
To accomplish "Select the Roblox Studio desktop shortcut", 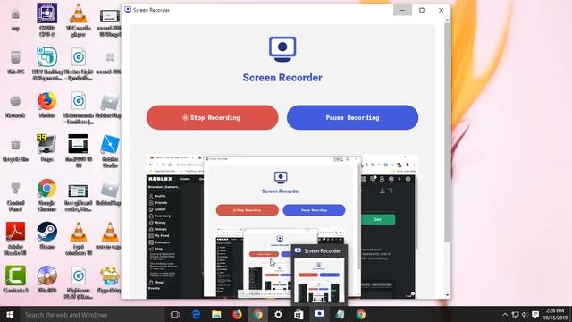I will [110, 151].
